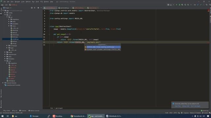This screenshot has width=211, height=118.
Task: Expand the homepage folder
Action: tap(7, 46)
